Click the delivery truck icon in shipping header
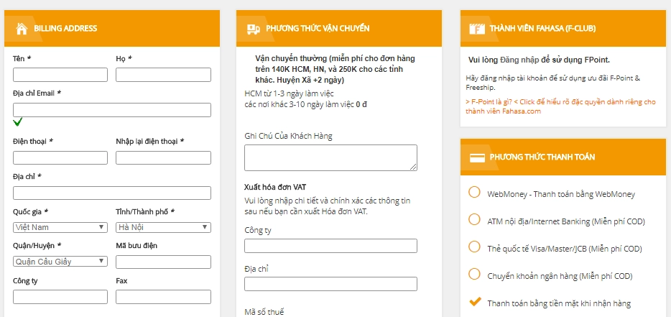Screen dimensions: 671x317 click(254, 29)
